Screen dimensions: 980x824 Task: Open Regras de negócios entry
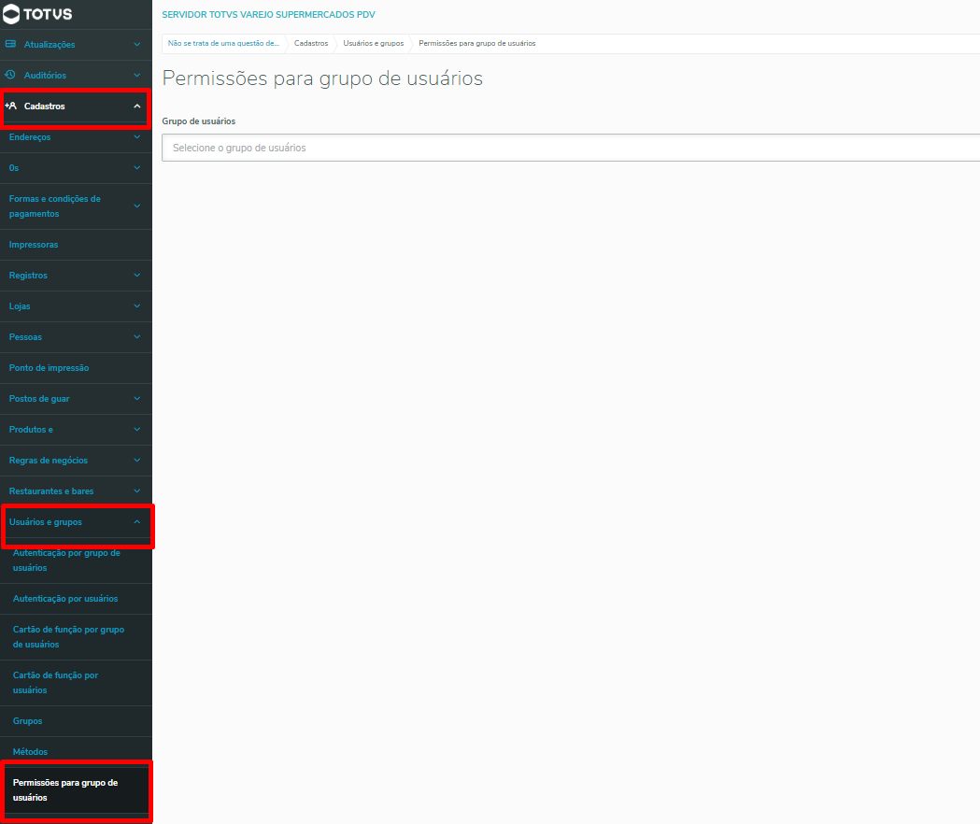pos(76,461)
